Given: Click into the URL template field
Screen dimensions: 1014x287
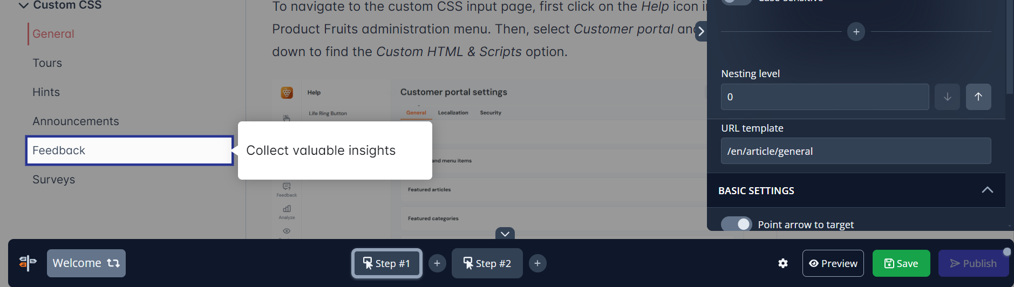Looking at the screenshot, I should click(x=855, y=151).
